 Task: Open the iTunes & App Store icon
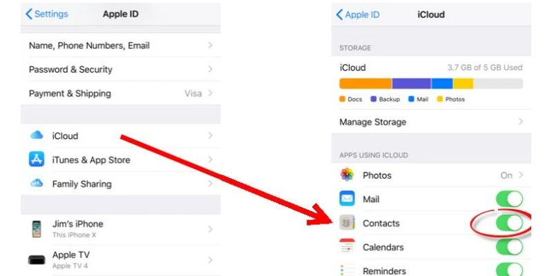tap(37, 159)
